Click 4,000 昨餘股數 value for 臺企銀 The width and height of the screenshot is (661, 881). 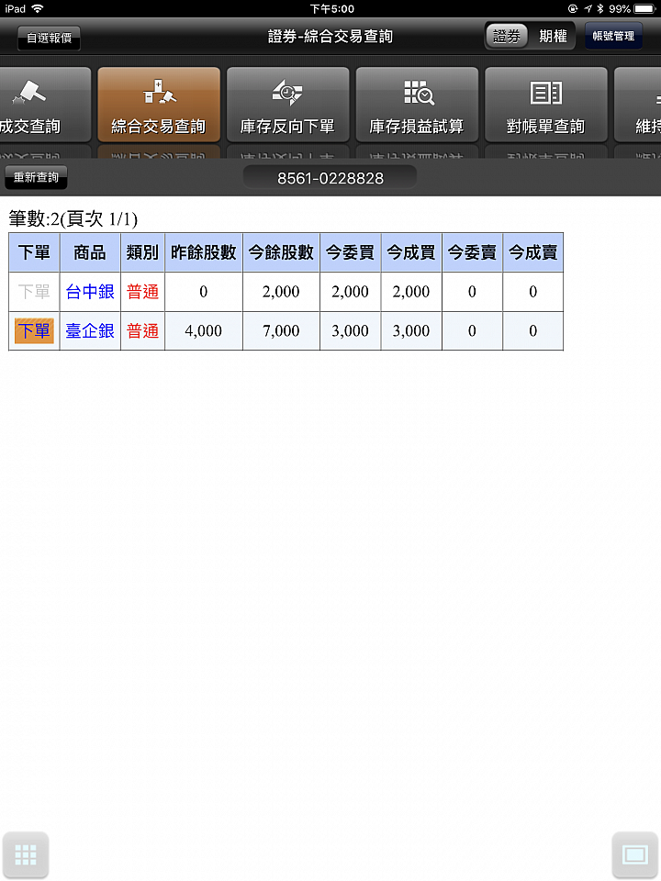pyautogui.click(x=204, y=331)
